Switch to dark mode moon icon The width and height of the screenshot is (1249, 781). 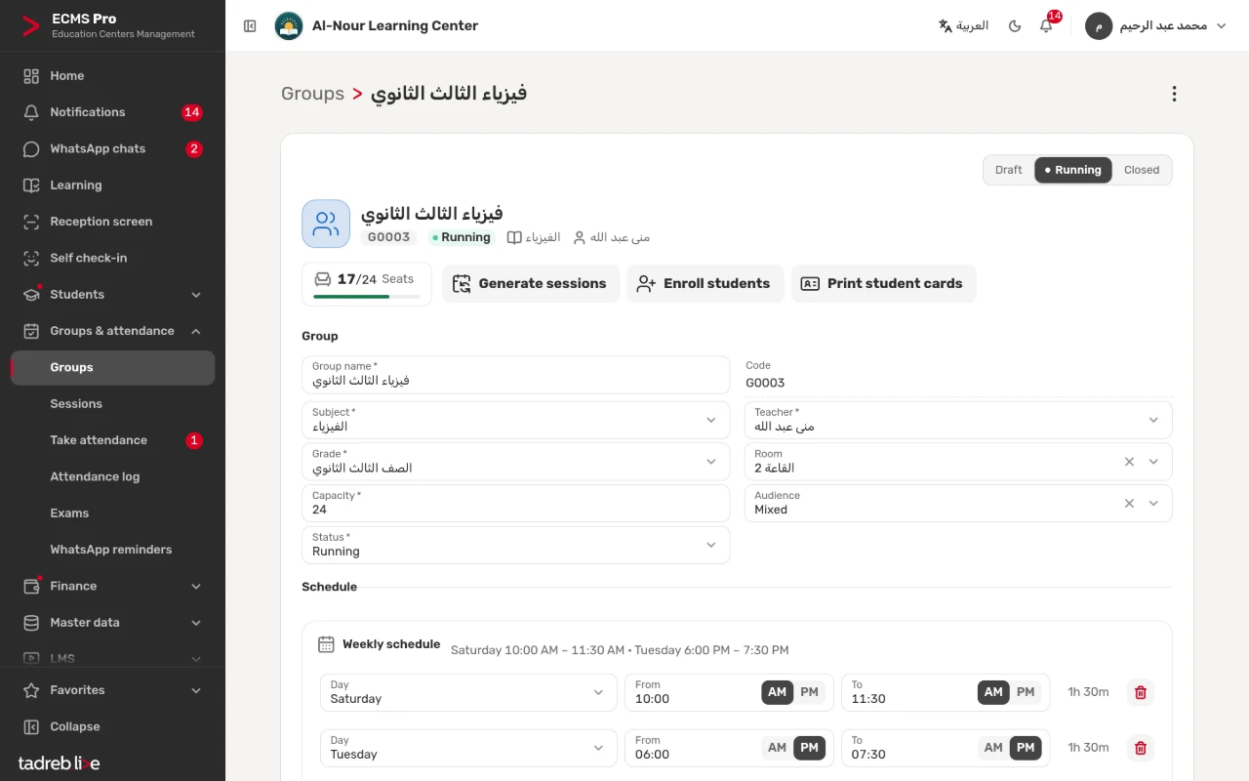point(1015,26)
